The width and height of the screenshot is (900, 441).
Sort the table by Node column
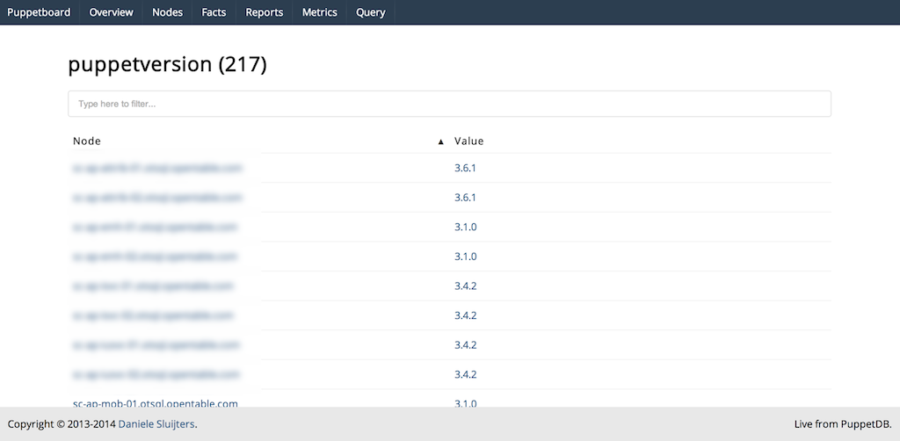click(x=87, y=141)
